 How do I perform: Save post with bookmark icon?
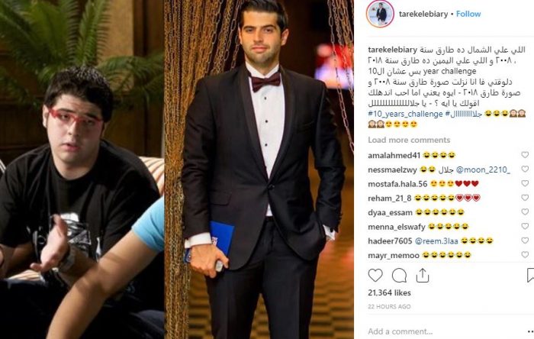[x=530, y=276]
